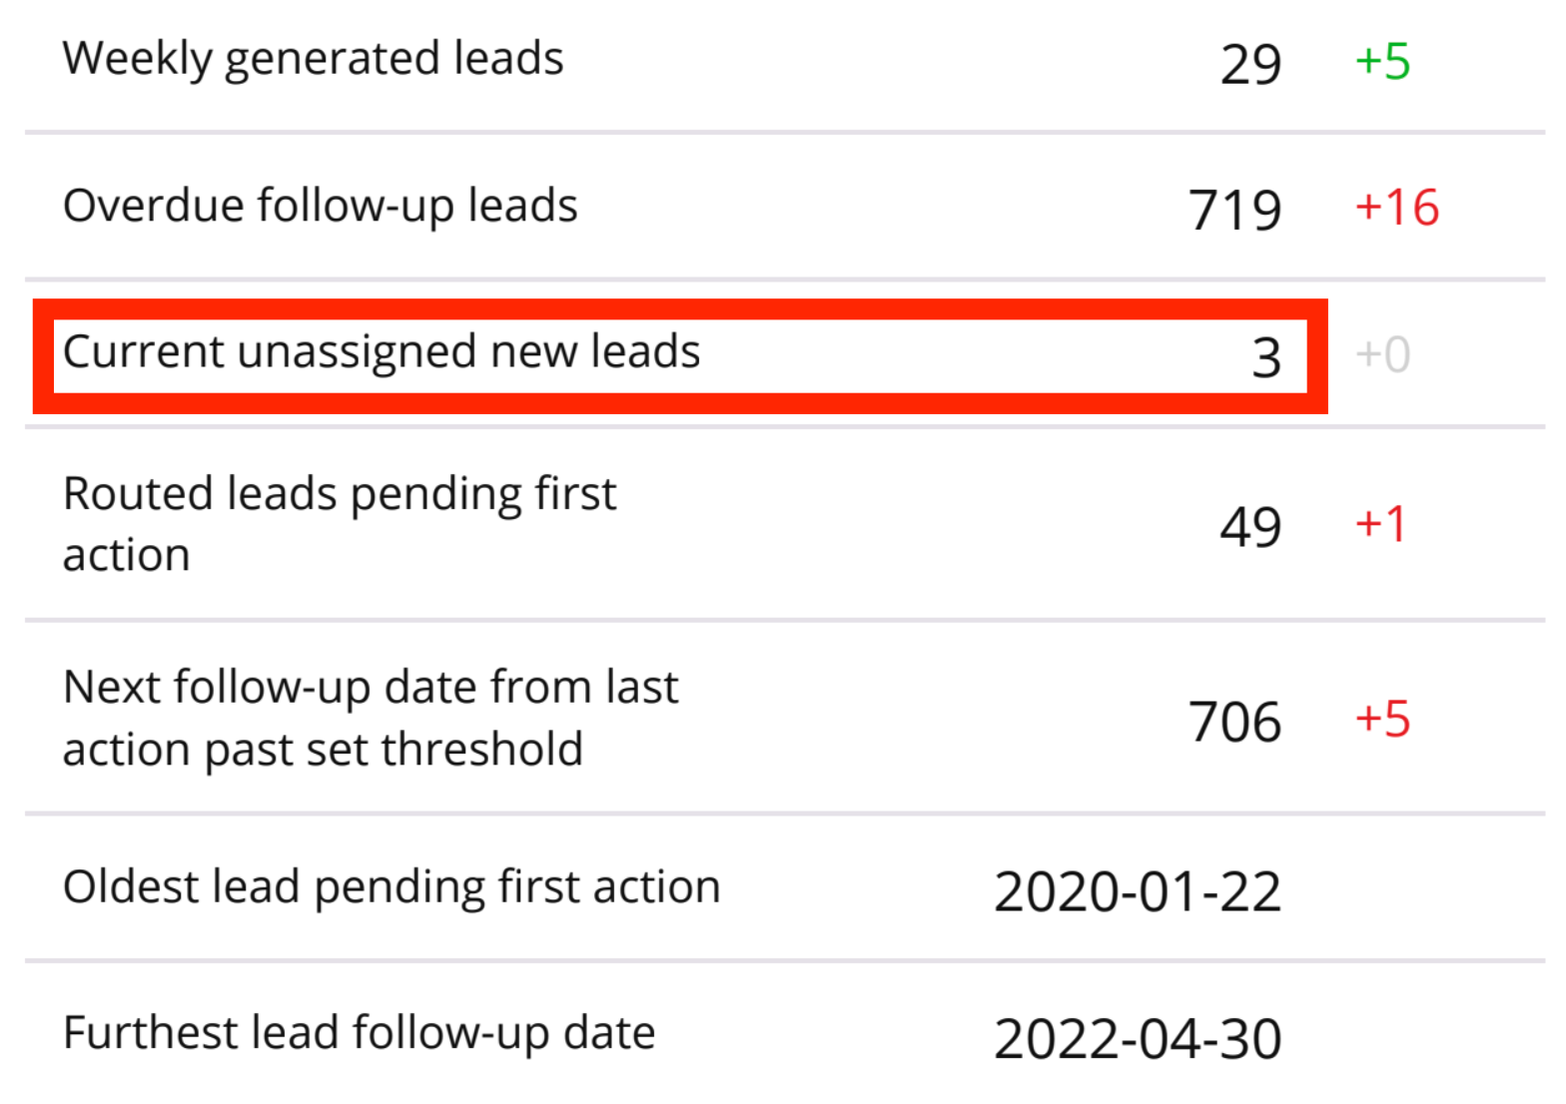Click the green +5 weekly change indicator
This screenshot has height=1104, width=1566.
pos(1382,62)
